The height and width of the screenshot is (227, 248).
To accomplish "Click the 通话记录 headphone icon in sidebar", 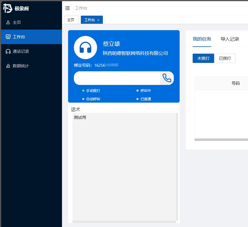I will pyautogui.click(x=8, y=51).
